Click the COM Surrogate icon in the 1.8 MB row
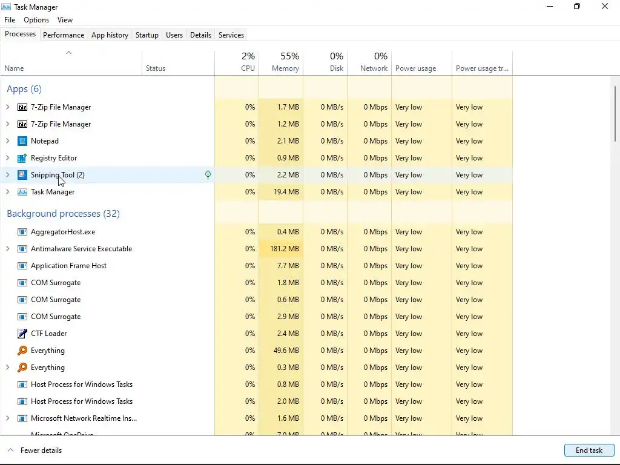Viewport: 620px width, 465px height. pyautogui.click(x=22, y=283)
